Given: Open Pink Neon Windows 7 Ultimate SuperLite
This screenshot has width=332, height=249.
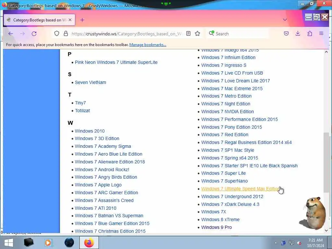Looking at the screenshot, I should (x=116, y=62).
